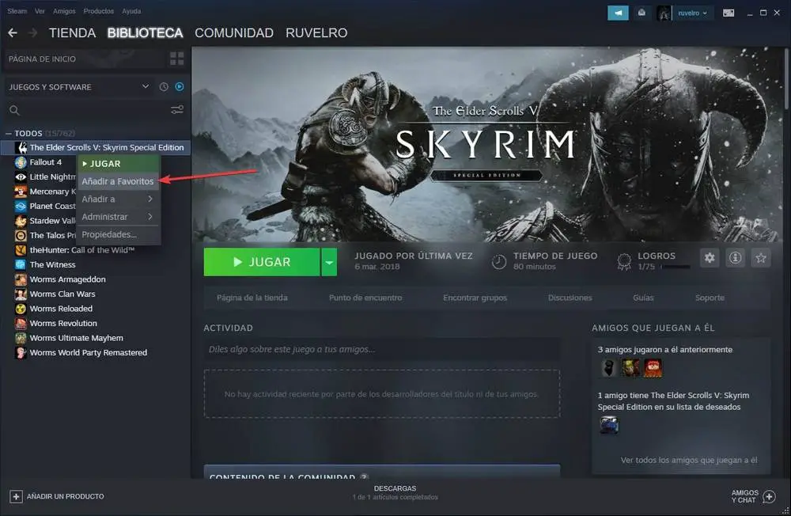Open Página de la tienda link
This screenshot has height=516, width=791.
point(252,298)
